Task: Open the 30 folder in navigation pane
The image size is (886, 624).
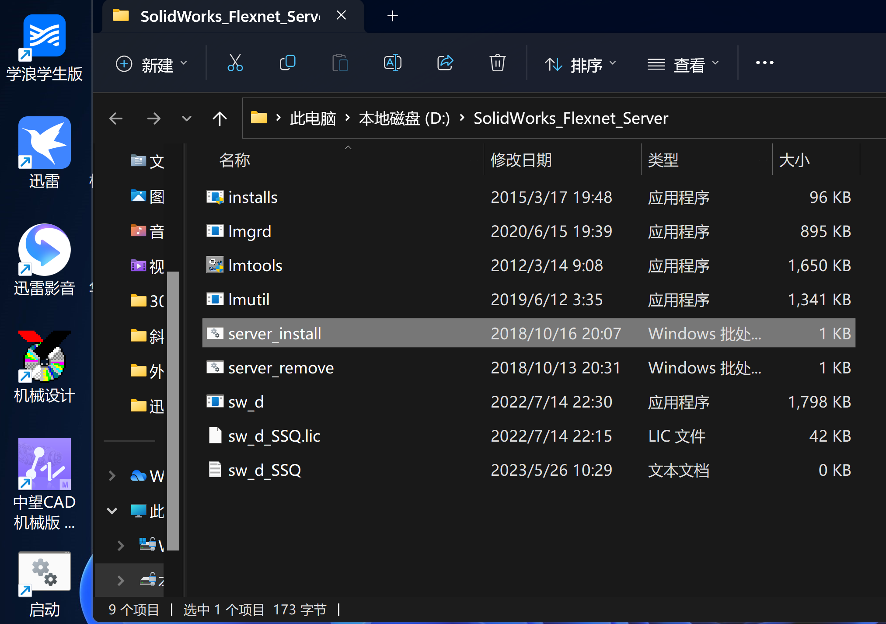Action: (147, 301)
